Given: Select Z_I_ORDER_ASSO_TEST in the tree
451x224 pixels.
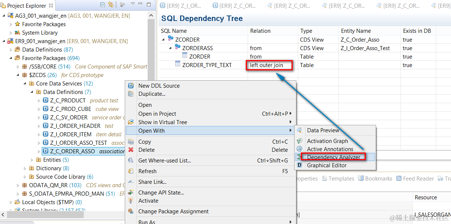Looking at the screenshot, I should pyautogui.click(x=79, y=143).
